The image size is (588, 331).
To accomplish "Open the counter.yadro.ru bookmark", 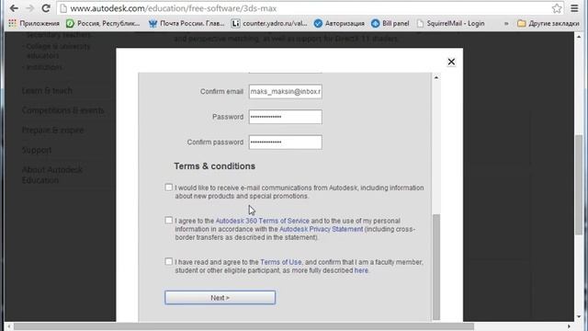I will (x=269, y=23).
